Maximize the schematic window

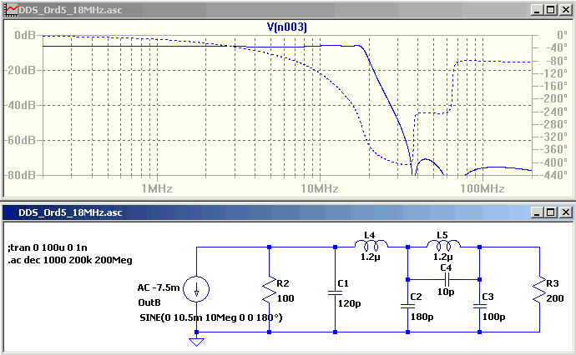pyautogui.click(x=551, y=212)
